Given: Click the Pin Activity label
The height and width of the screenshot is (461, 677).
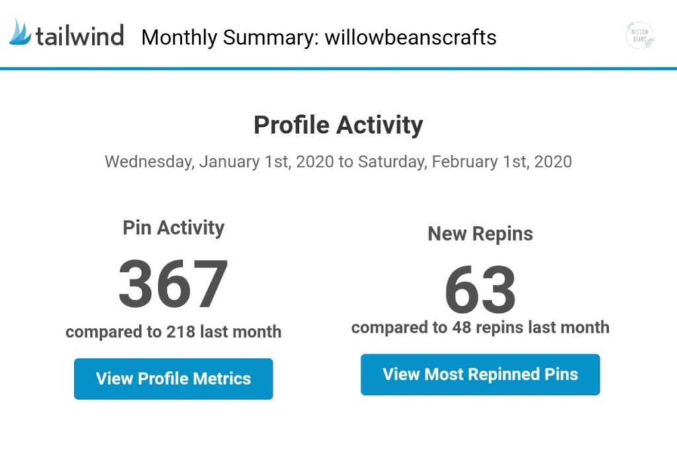Looking at the screenshot, I should click(174, 228).
